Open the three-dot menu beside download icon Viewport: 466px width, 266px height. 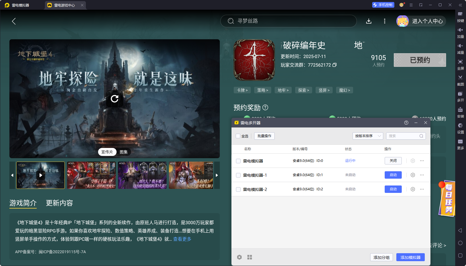tap(385, 21)
